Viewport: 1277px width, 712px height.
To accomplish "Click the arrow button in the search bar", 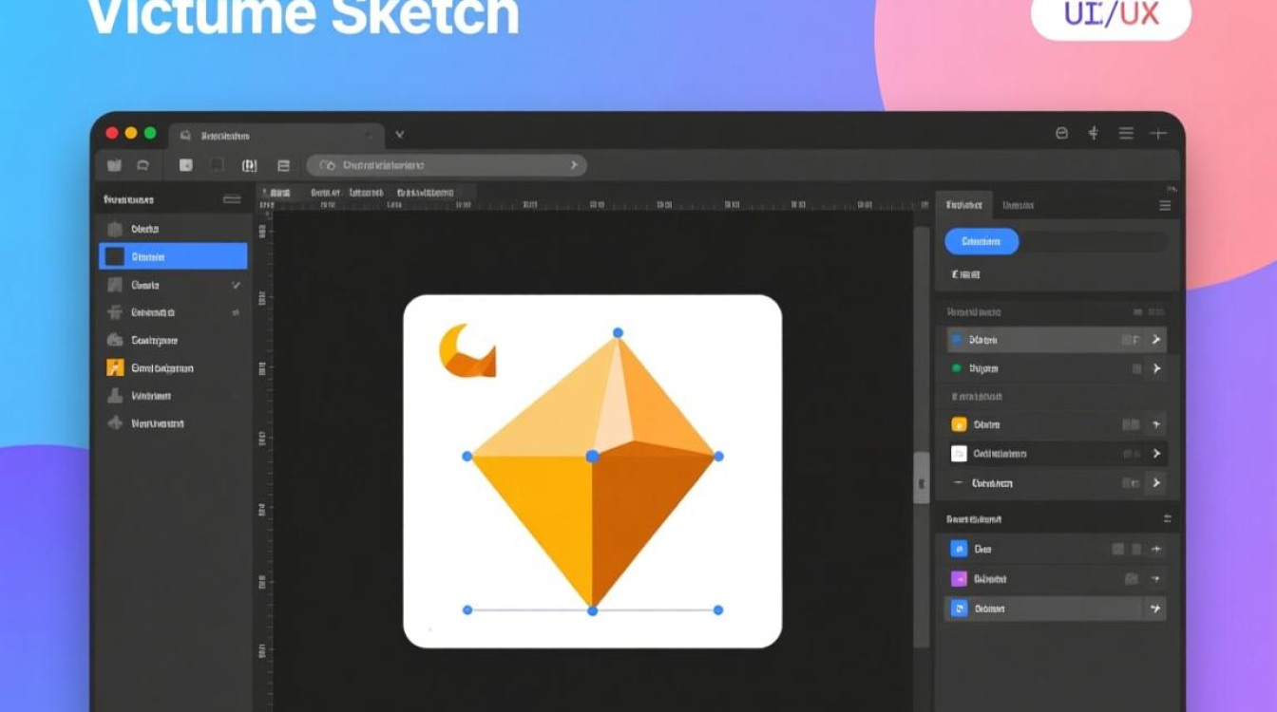I will pyautogui.click(x=573, y=165).
